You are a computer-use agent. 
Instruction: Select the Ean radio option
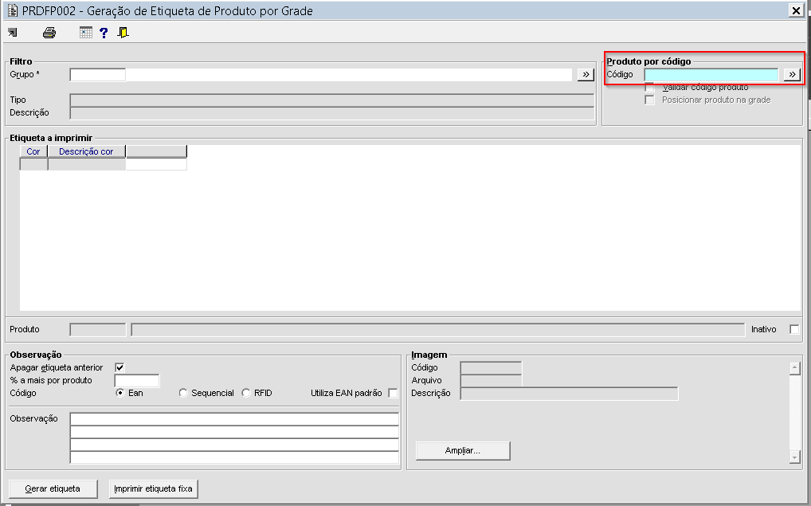(x=120, y=393)
